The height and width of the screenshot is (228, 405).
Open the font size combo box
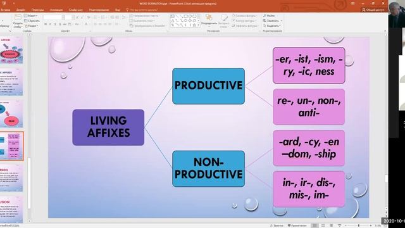pos(69,17)
